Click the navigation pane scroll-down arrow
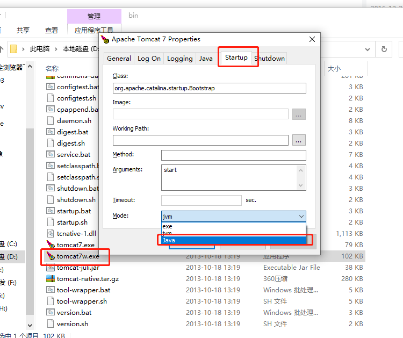Image resolution: width=403 pixels, height=338 pixels. tap(30, 325)
